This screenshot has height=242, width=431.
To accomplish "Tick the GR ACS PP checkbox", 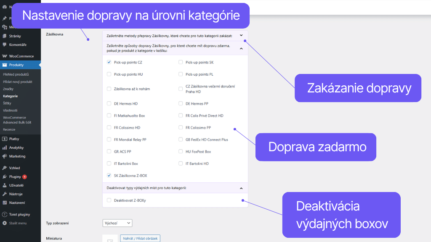I will (x=109, y=151).
